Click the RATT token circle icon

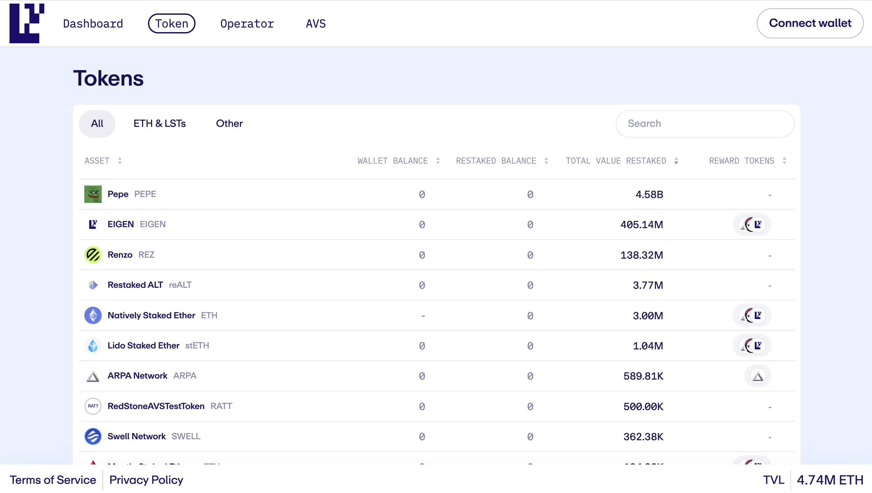coord(93,406)
